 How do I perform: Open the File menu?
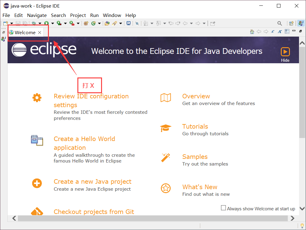click(6, 15)
